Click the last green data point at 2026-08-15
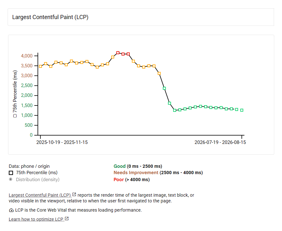The width and height of the screenshot is (282, 231). [x=242, y=110]
